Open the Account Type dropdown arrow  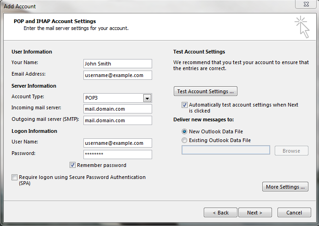[x=147, y=98]
